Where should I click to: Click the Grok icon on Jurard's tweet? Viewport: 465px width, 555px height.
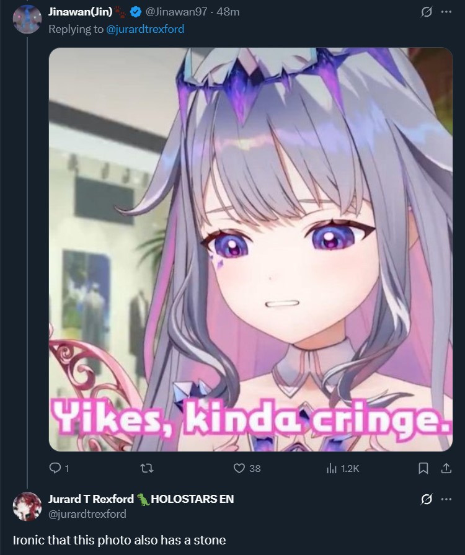(427, 499)
